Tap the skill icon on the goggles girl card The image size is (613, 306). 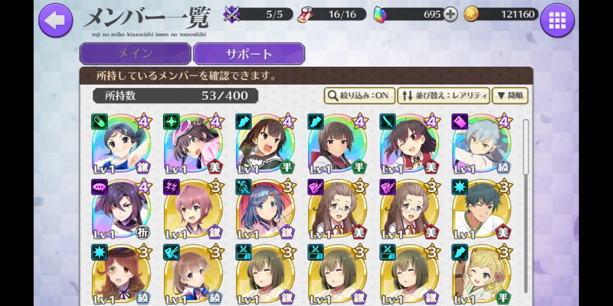(171, 122)
